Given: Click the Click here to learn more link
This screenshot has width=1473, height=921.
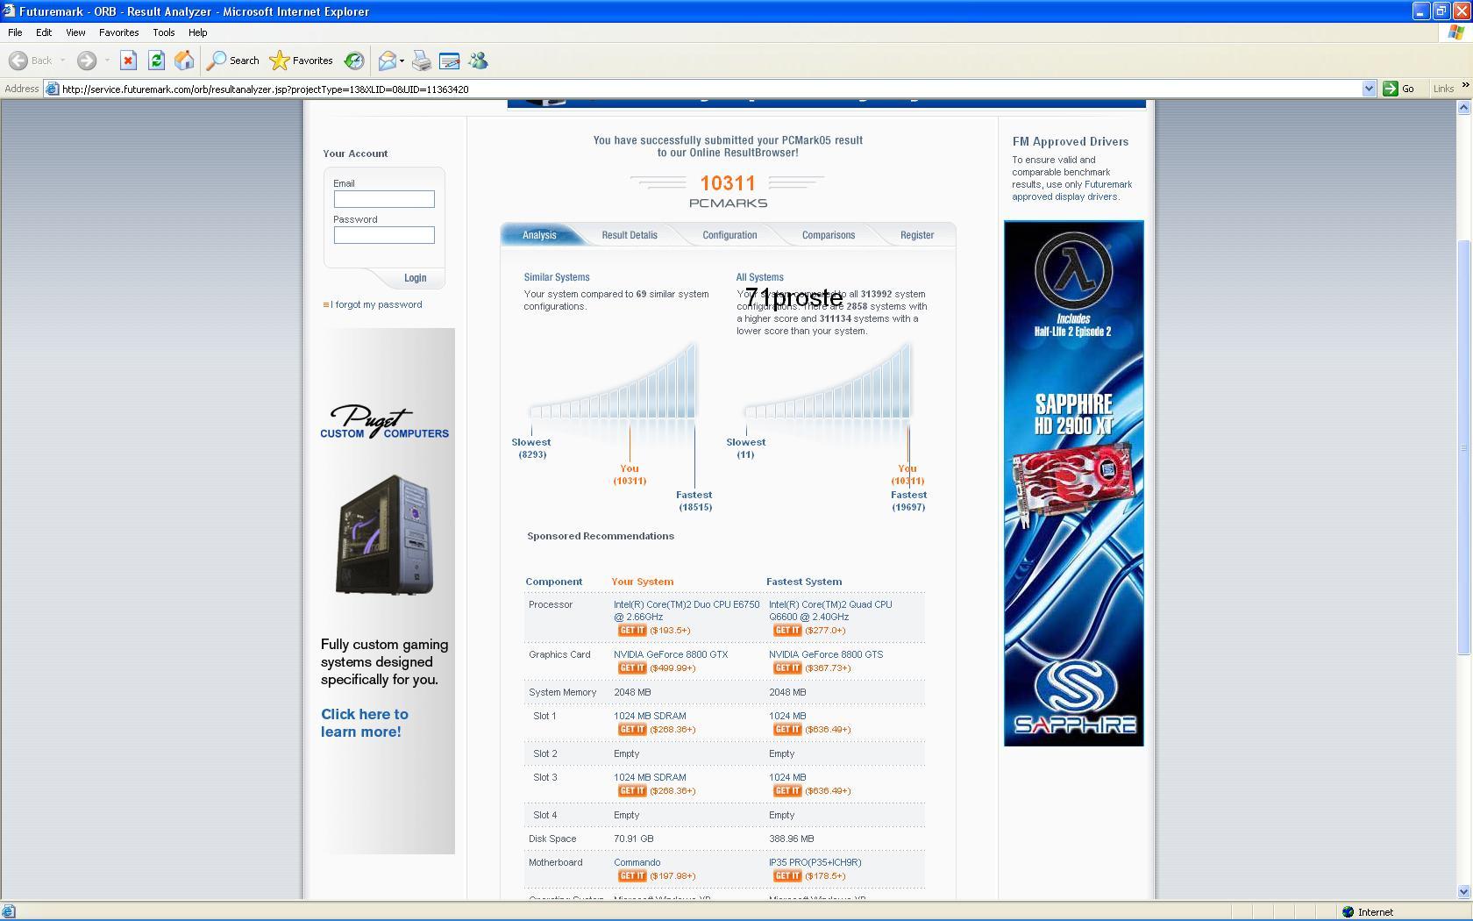Looking at the screenshot, I should click(x=365, y=723).
